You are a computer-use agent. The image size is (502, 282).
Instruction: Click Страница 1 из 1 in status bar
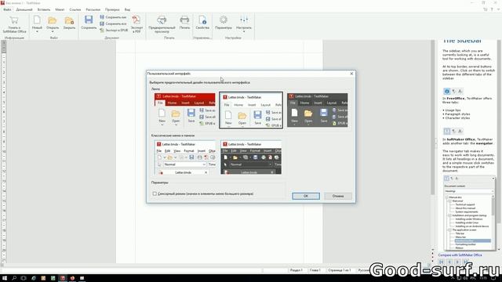pyautogui.click(x=340, y=270)
